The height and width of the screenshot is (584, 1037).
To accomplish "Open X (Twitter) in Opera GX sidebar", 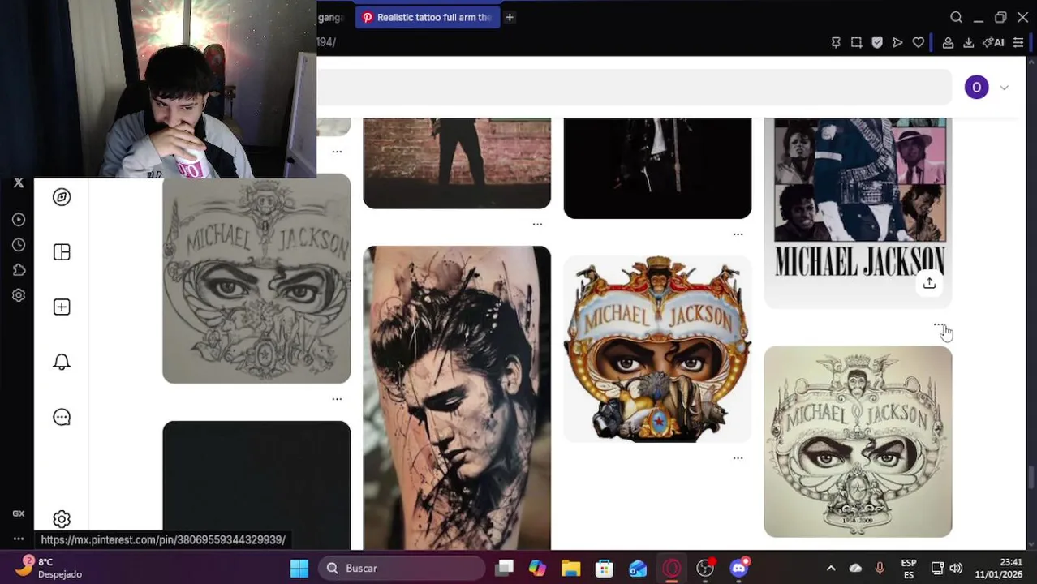I will click(19, 183).
